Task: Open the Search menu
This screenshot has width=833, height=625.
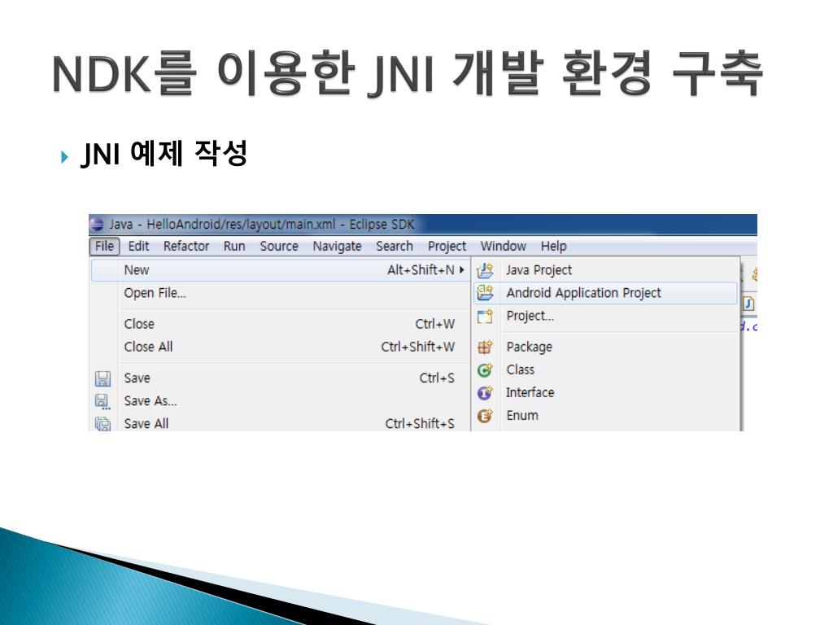Action: [x=395, y=246]
